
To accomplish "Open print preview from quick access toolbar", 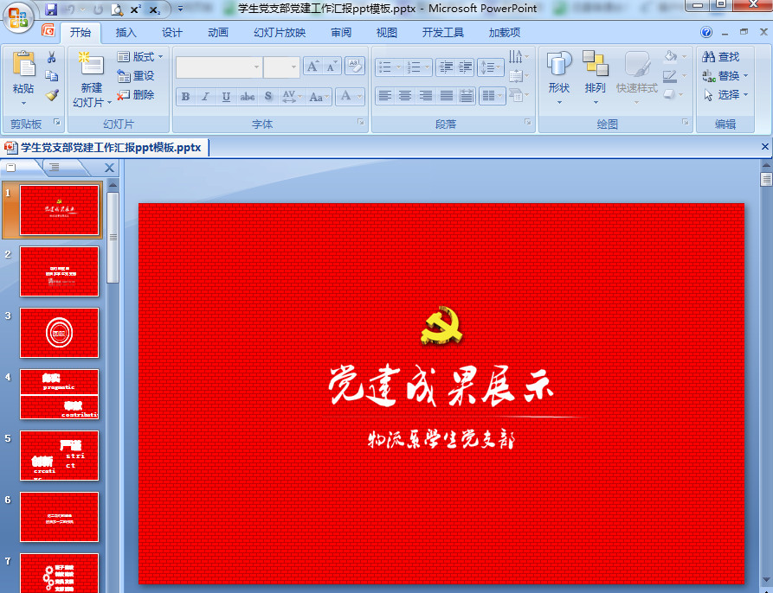I will click(x=117, y=9).
